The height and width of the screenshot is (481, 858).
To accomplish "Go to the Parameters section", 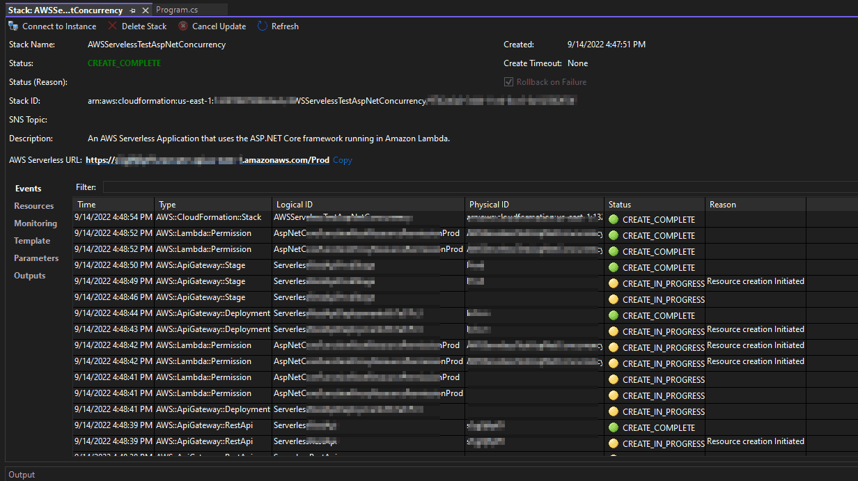I will (x=36, y=258).
